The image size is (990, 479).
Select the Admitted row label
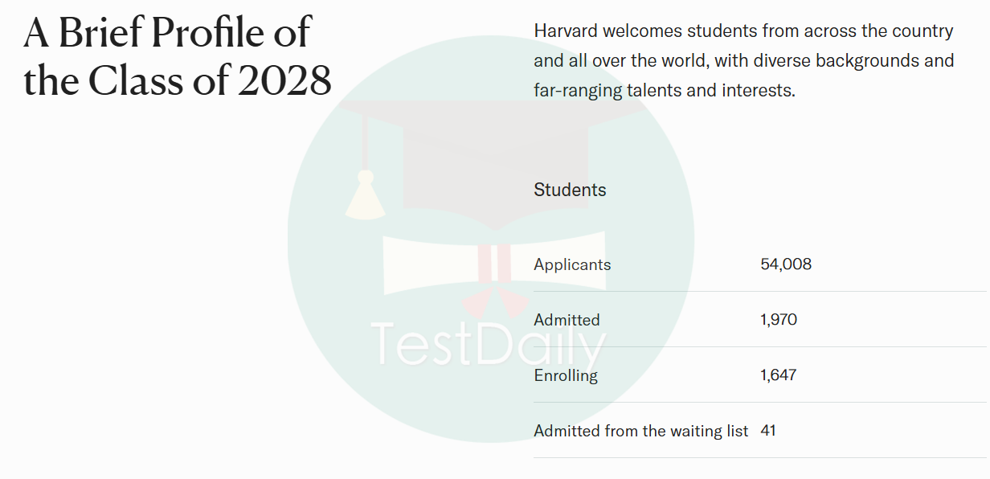567,320
